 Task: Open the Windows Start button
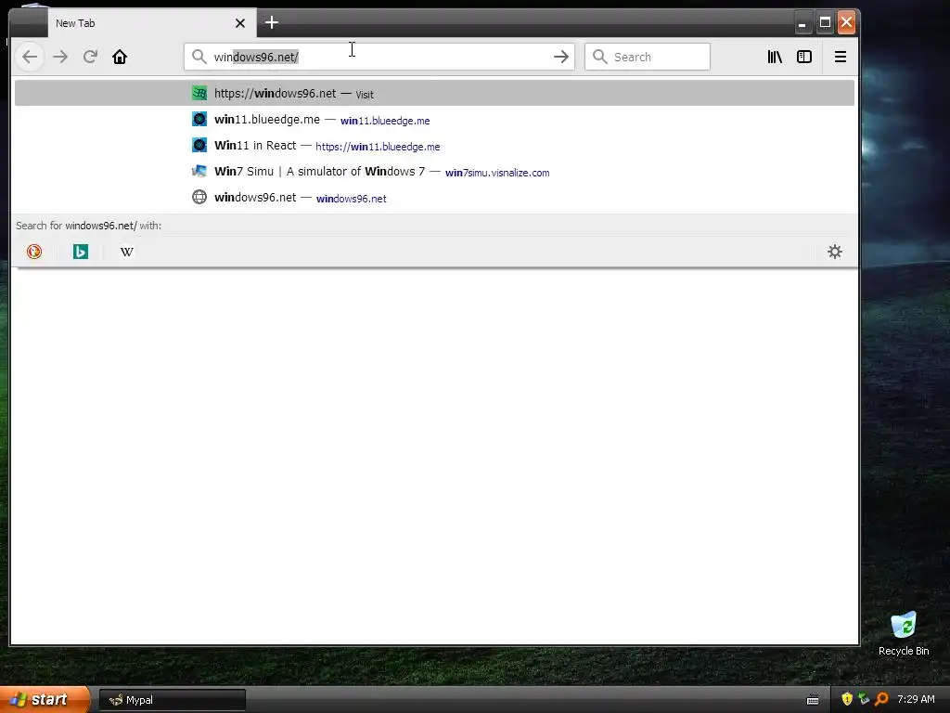tap(45, 700)
